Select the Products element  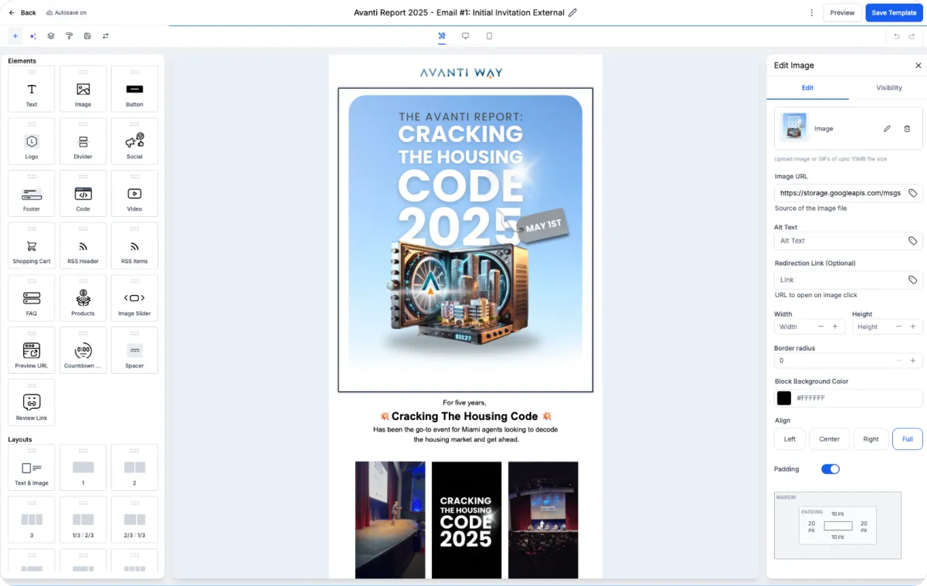pos(83,298)
